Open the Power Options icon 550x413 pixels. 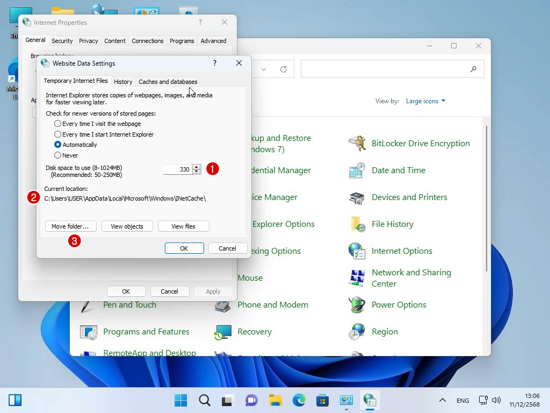357,305
